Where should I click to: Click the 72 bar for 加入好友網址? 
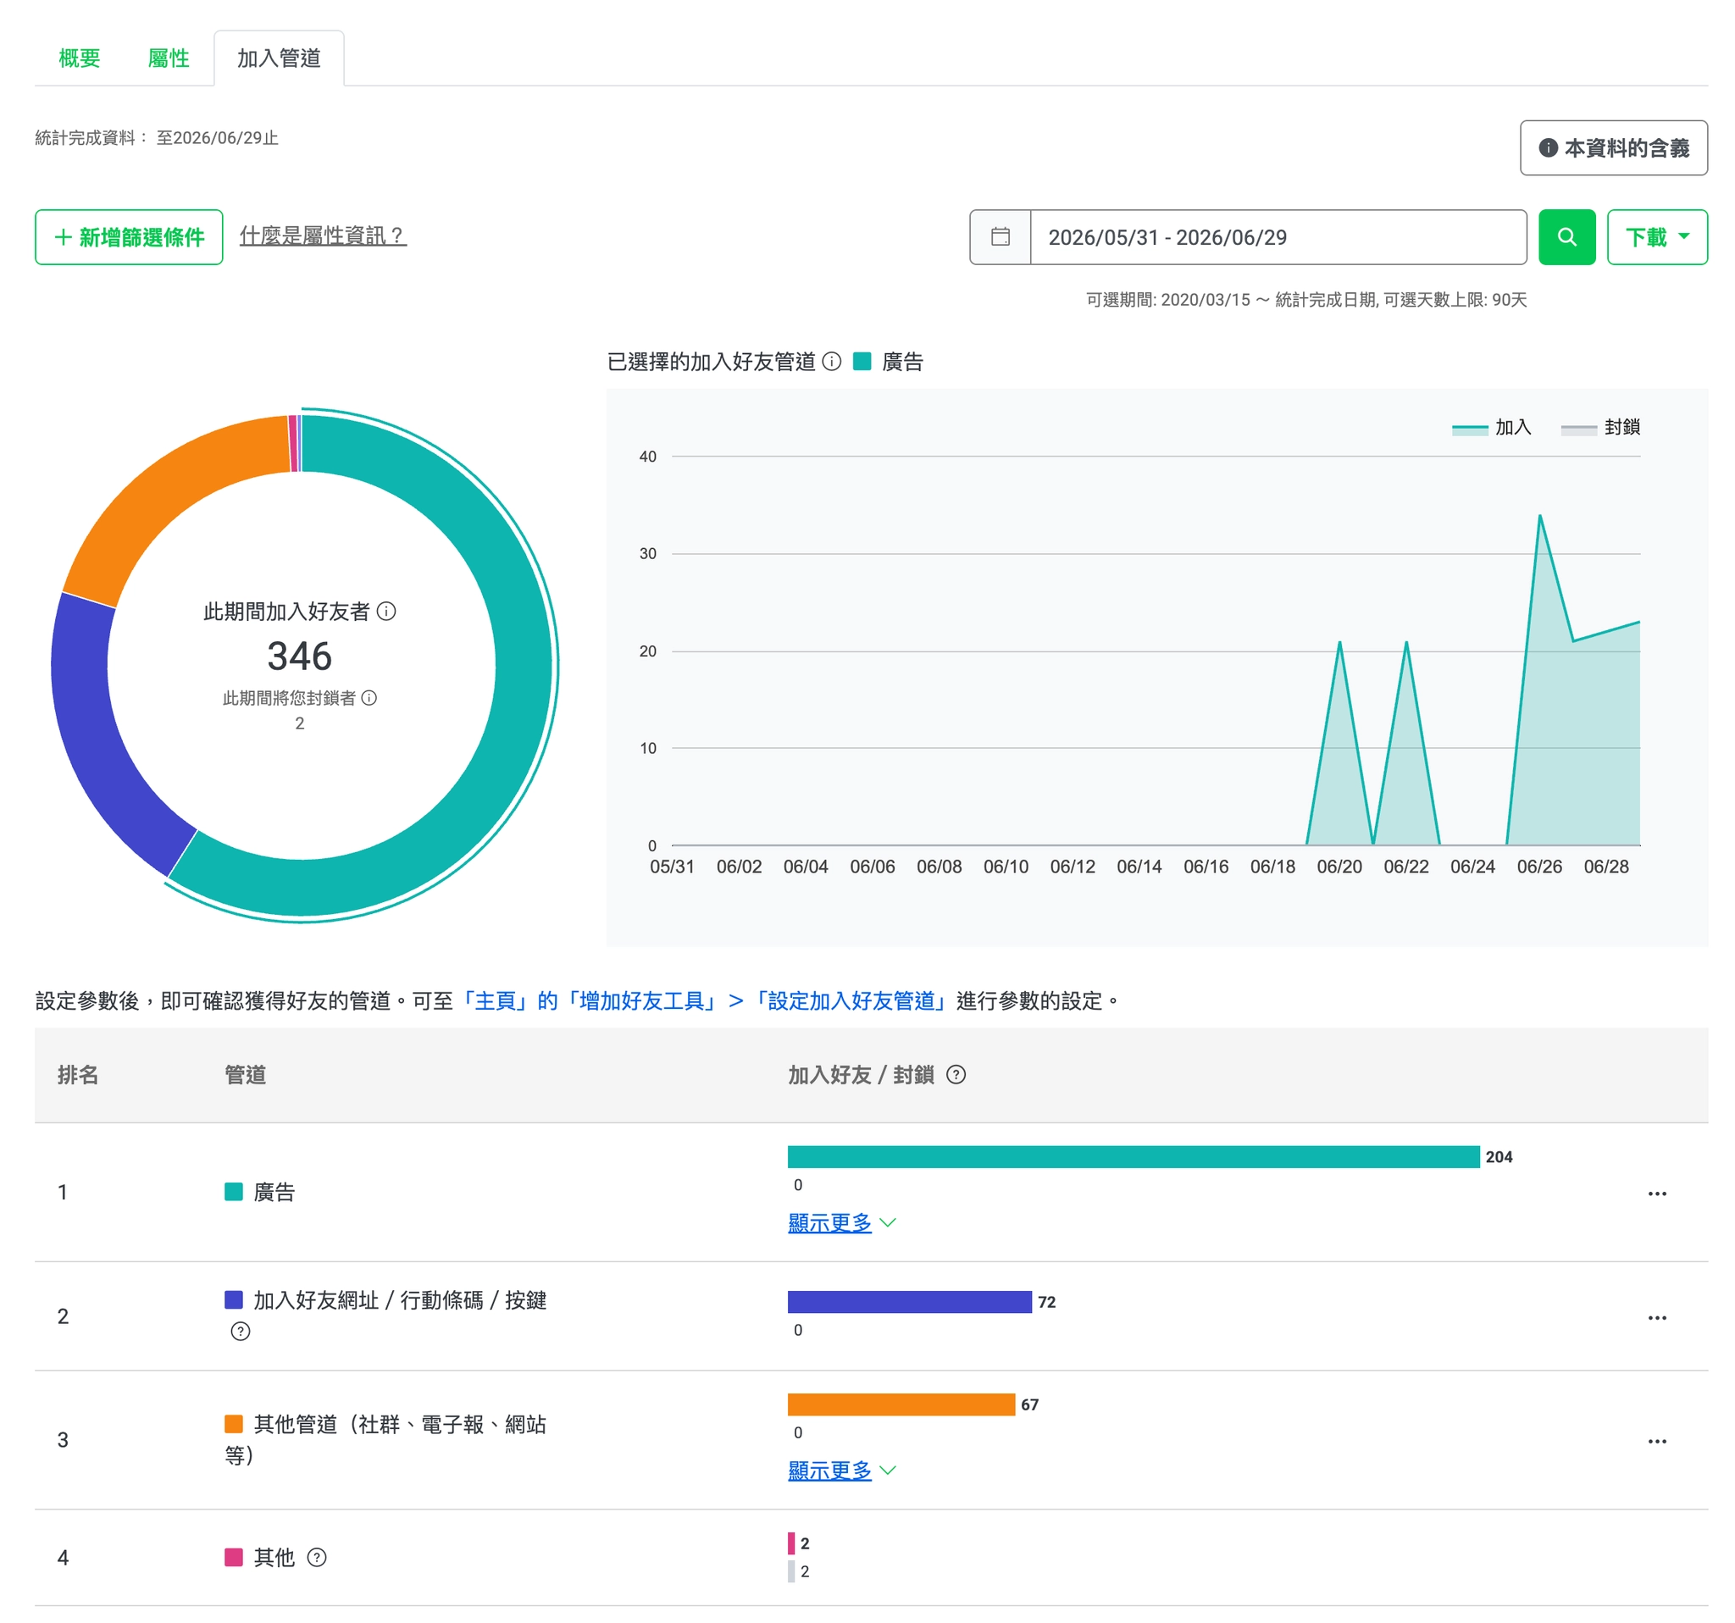point(909,1302)
